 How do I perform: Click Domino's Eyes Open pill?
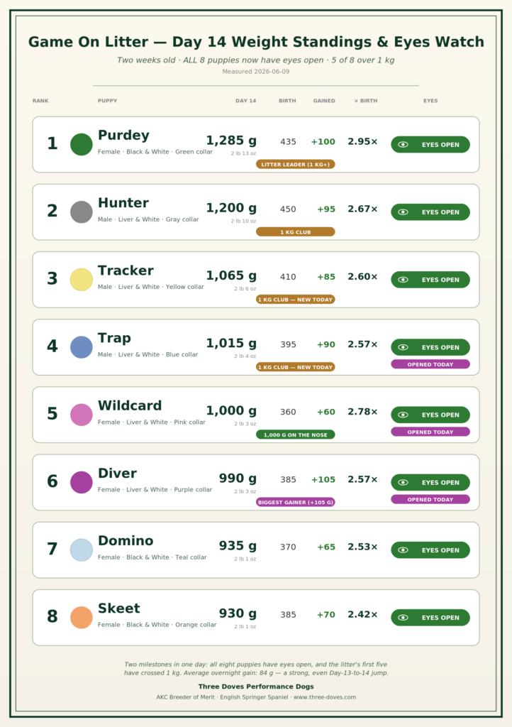[430, 550]
